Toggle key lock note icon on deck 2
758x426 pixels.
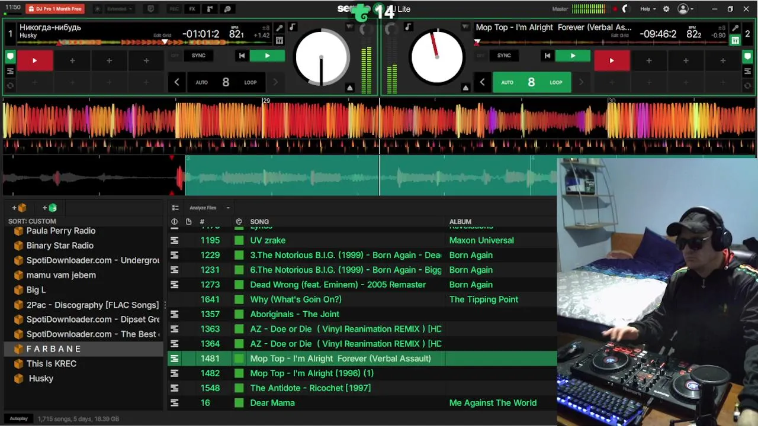pos(408,27)
